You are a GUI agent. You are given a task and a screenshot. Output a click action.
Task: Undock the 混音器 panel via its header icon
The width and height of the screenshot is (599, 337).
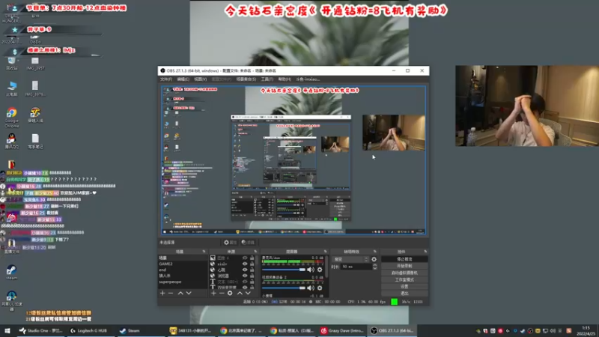(326, 252)
